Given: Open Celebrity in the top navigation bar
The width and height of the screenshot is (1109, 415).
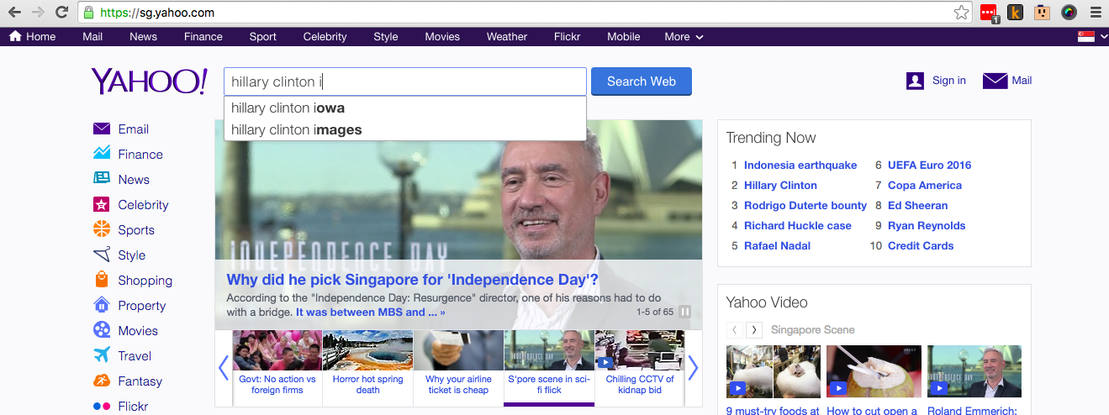Looking at the screenshot, I should [325, 37].
